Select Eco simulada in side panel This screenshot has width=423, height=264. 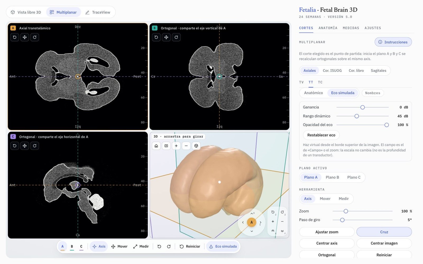tap(343, 93)
